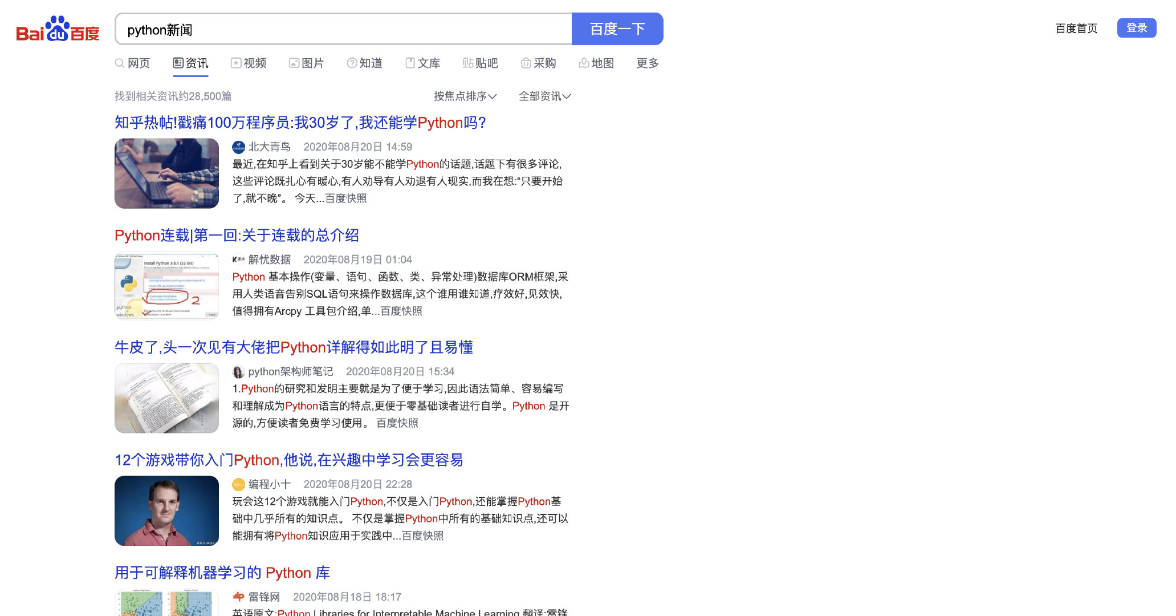Click the 图片 picture icon

(x=294, y=63)
